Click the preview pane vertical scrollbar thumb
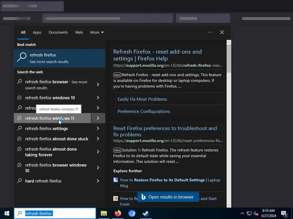This screenshot has width=293, height=219. pyautogui.click(x=229, y=59)
